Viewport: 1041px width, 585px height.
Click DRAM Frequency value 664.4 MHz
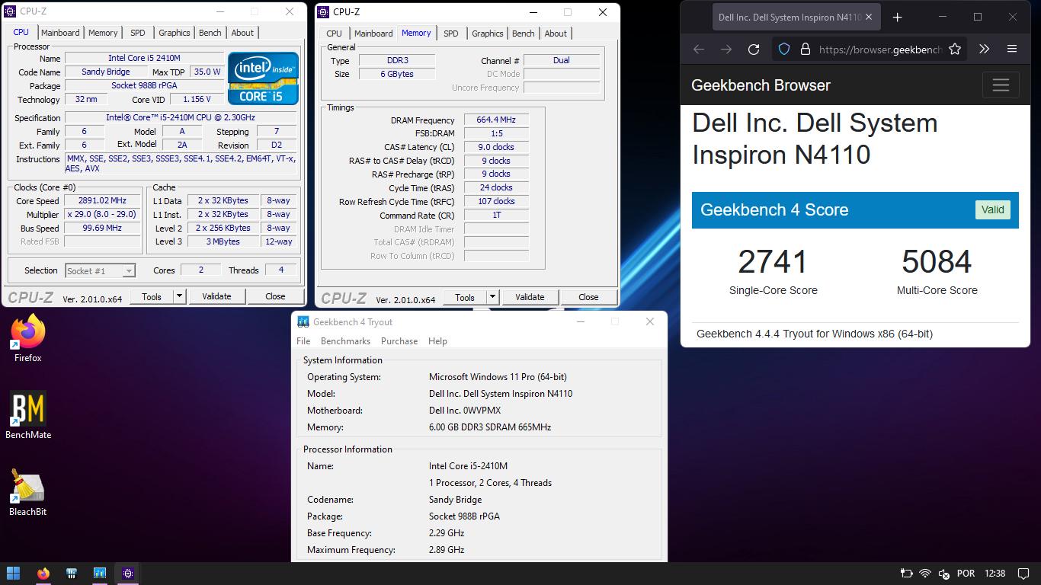pyautogui.click(x=496, y=120)
